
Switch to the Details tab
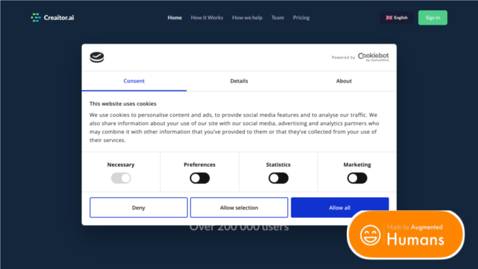click(239, 81)
